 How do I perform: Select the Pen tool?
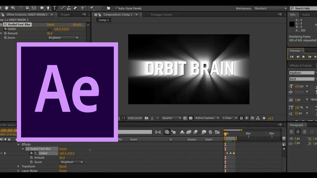tap(48, 8)
